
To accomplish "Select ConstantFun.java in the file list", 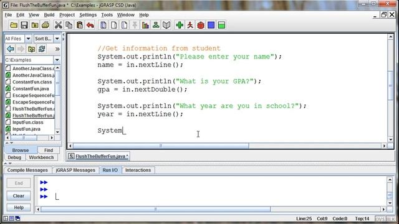I will tap(31, 88).
